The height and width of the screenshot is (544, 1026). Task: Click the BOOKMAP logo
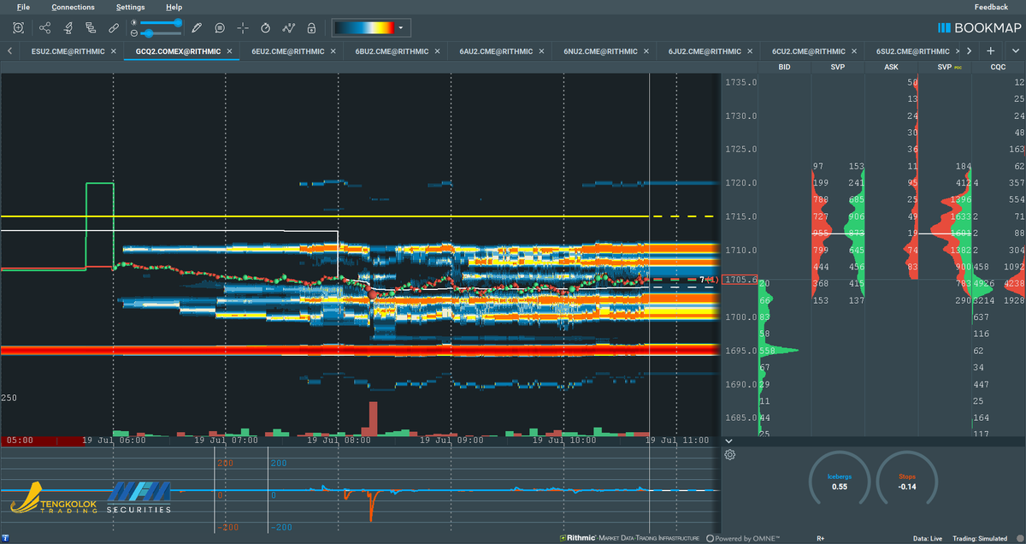click(977, 28)
